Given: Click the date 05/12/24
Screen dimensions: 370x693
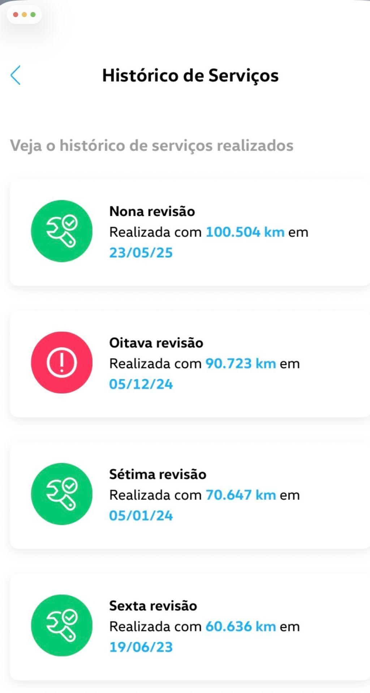Looking at the screenshot, I should 141,384.
